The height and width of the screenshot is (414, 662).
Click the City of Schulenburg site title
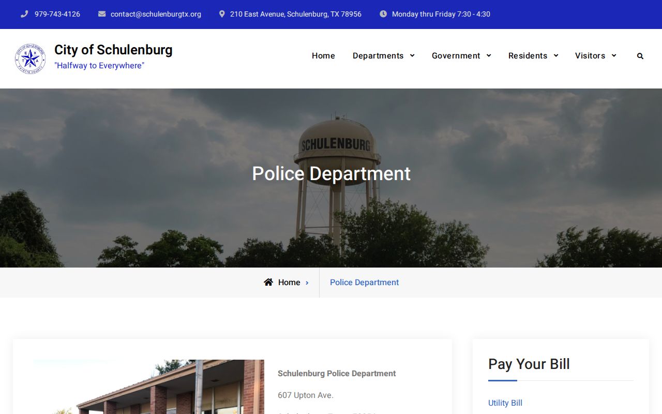click(x=113, y=50)
